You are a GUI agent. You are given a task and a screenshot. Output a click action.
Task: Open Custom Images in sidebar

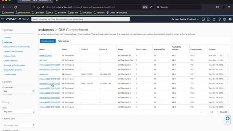pyautogui.click(x=10, y=74)
